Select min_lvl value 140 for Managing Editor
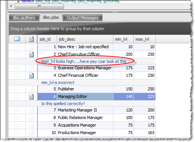 [123, 96]
